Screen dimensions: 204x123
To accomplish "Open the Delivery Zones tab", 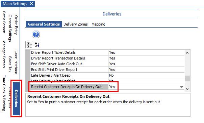I will coord(76,24).
